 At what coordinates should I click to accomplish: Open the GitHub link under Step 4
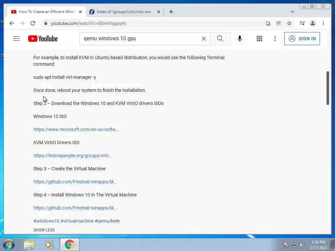(x=75, y=208)
